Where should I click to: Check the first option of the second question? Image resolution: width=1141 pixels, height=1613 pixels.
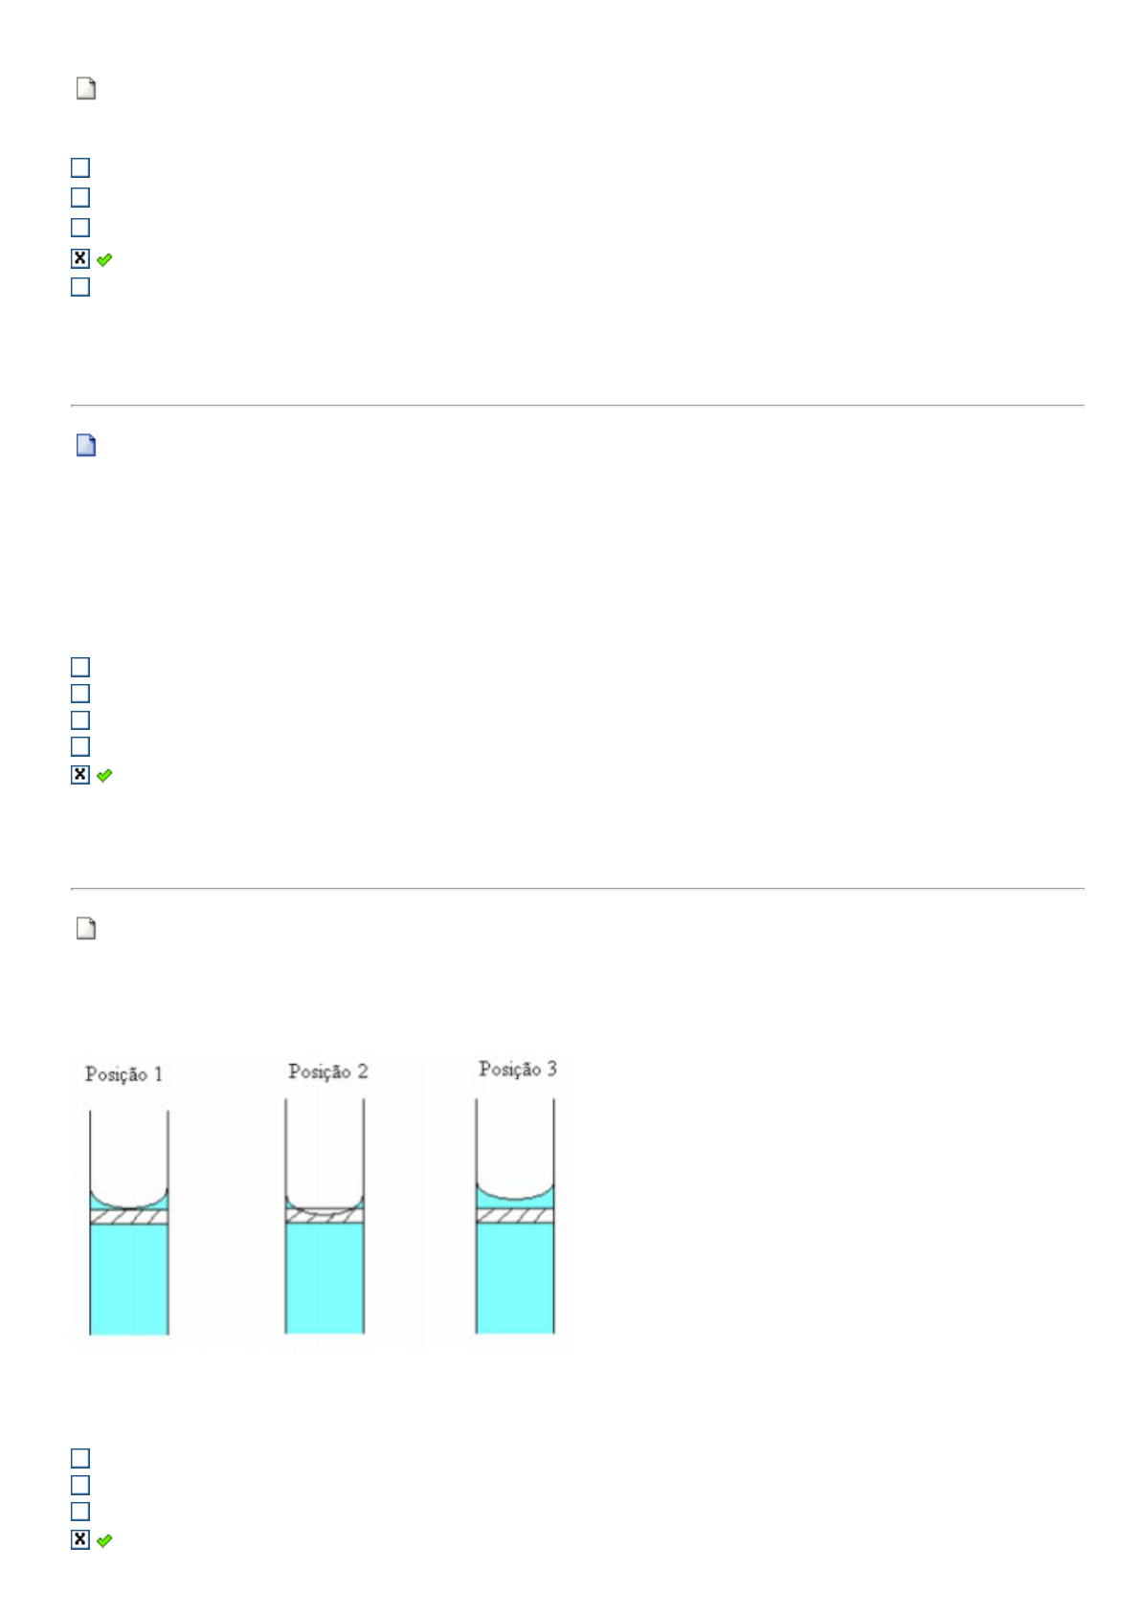(x=80, y=667)
